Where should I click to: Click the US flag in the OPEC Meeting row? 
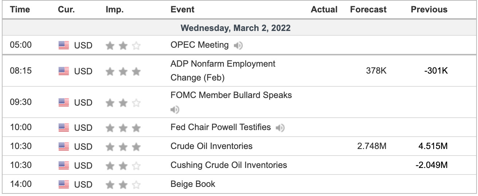(64, 46)
